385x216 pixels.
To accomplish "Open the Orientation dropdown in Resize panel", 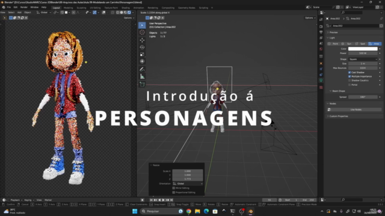I will (x=188, y=184).
